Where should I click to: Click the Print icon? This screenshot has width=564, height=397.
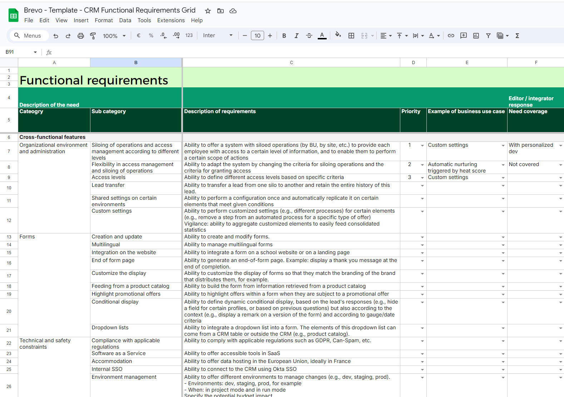click(81, 36)
